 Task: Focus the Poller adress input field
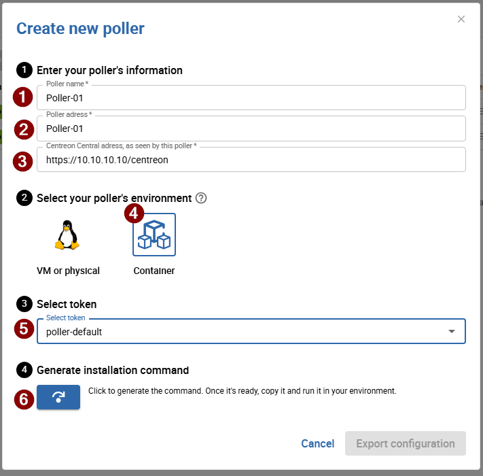click(251, 129)
